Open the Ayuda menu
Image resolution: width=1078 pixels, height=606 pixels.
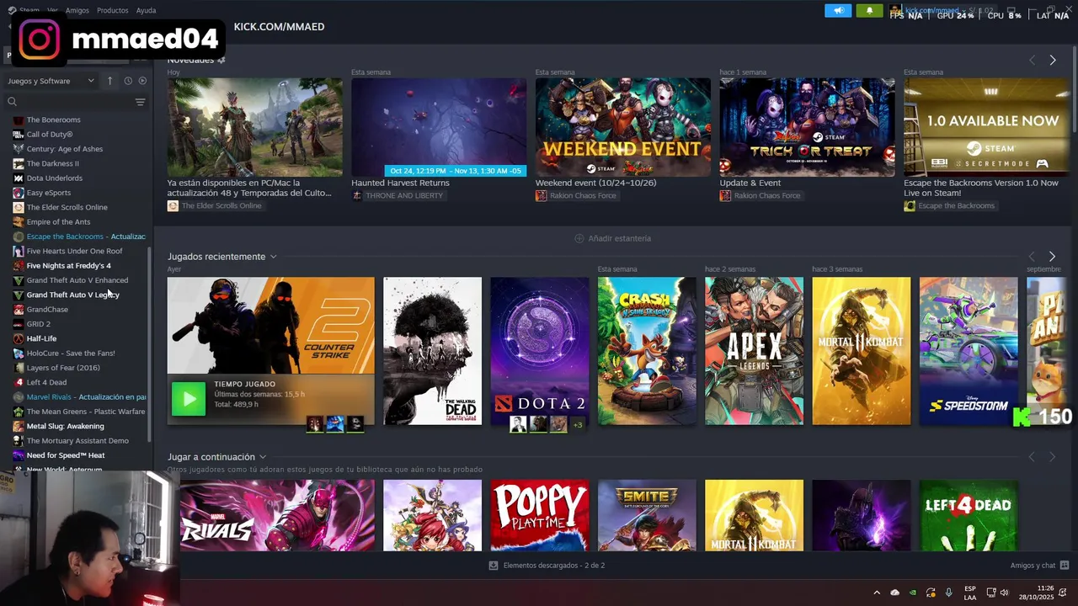146,10
